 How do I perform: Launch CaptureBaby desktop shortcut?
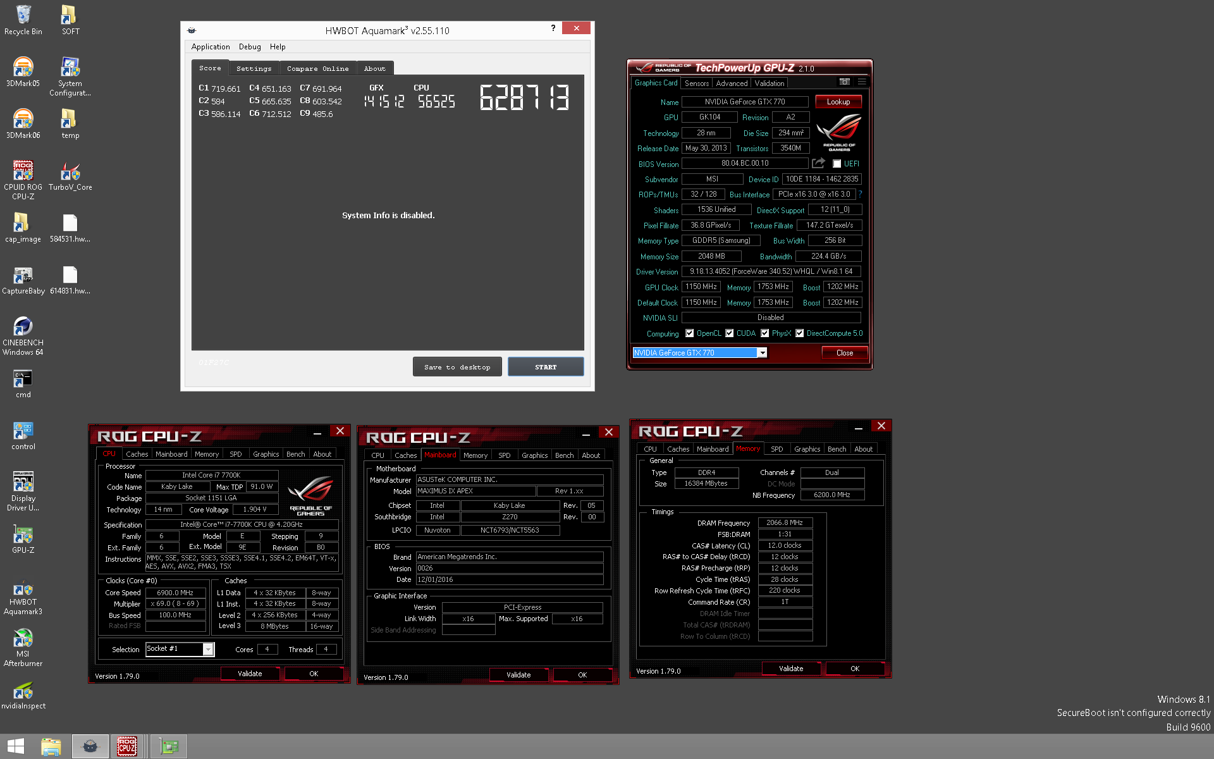(23, 280)
